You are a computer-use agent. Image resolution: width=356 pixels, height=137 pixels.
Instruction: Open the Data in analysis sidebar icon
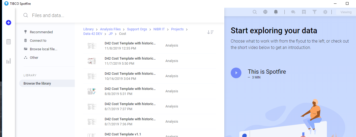(9, 42)
